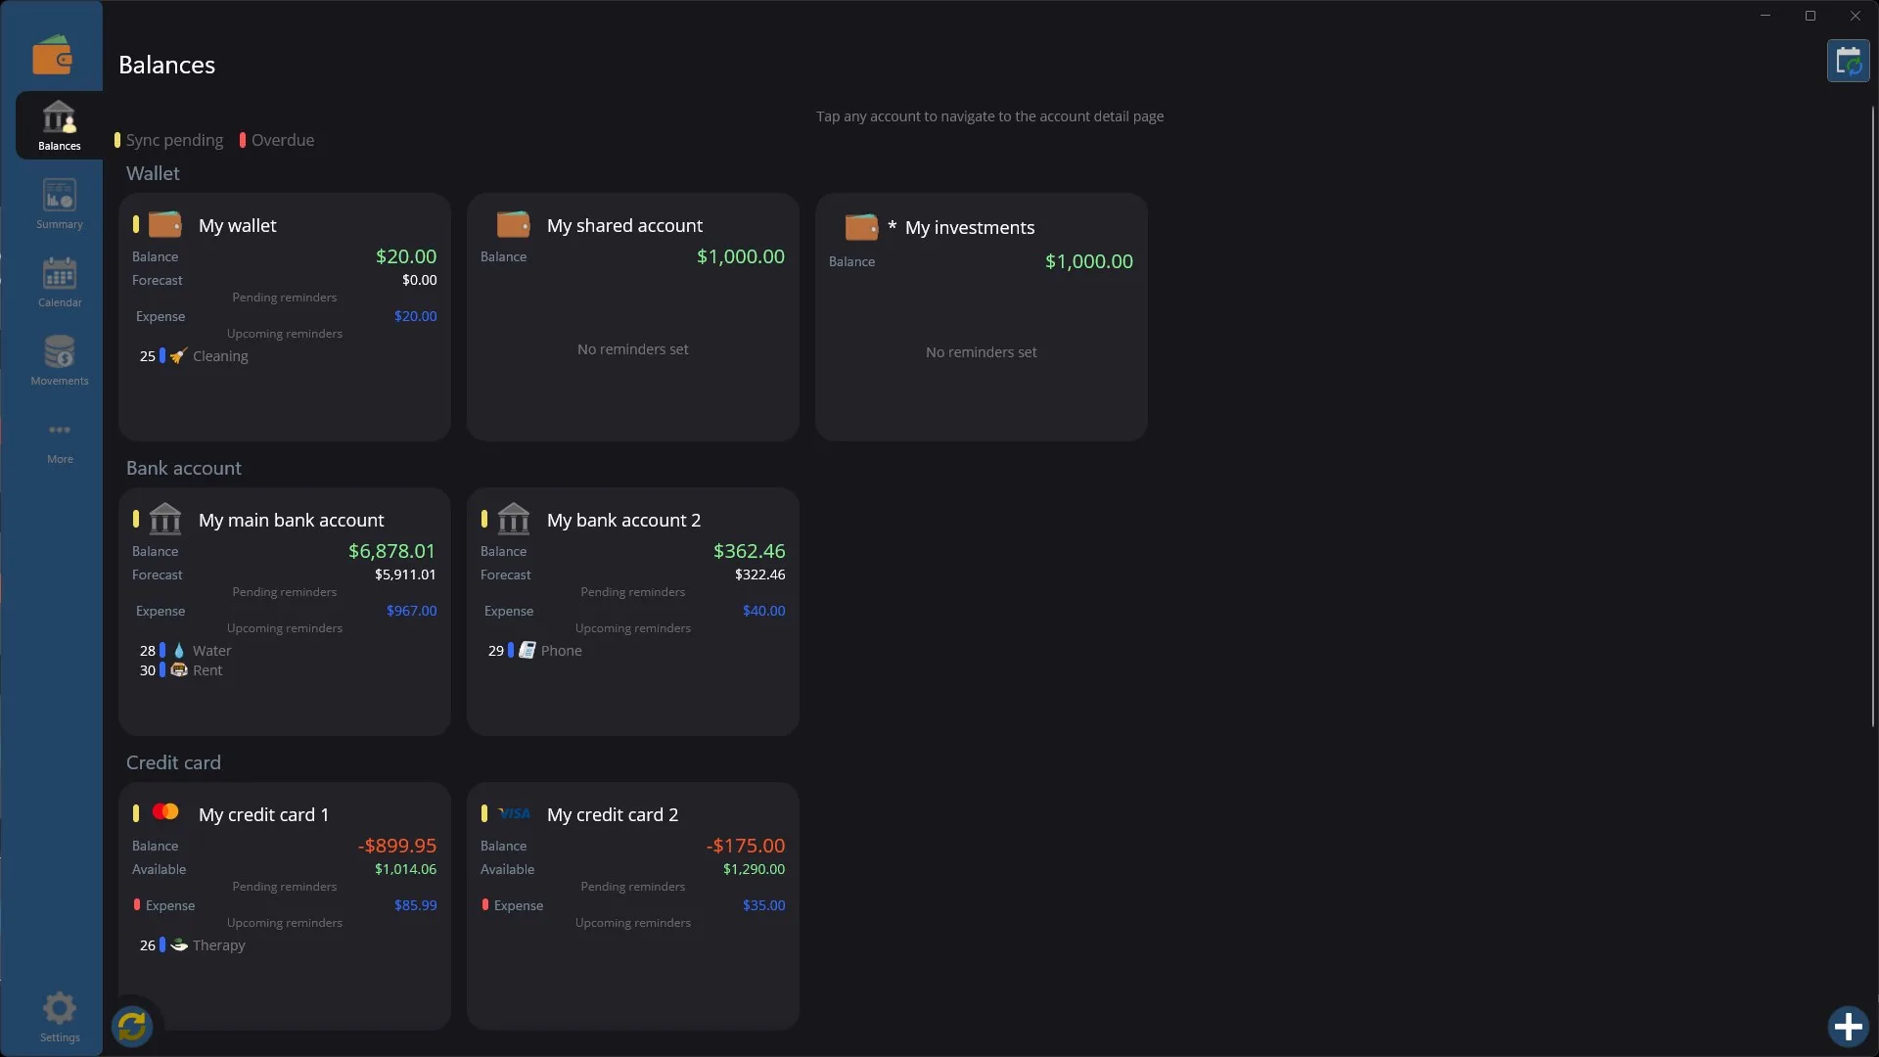
Task: Go to Movements in the sidebar
Action: pyautogui.click(x=59, y=360)
